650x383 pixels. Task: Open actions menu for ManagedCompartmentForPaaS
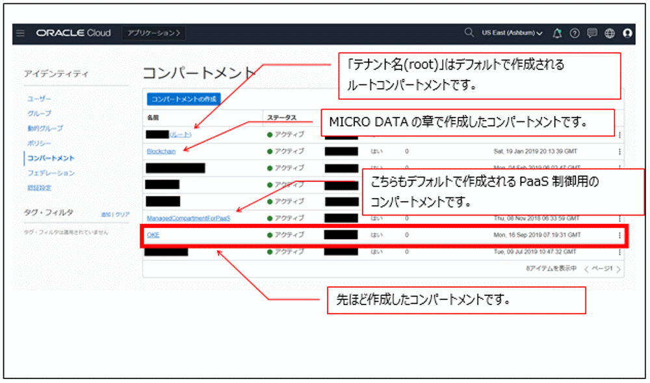(619, 219)
